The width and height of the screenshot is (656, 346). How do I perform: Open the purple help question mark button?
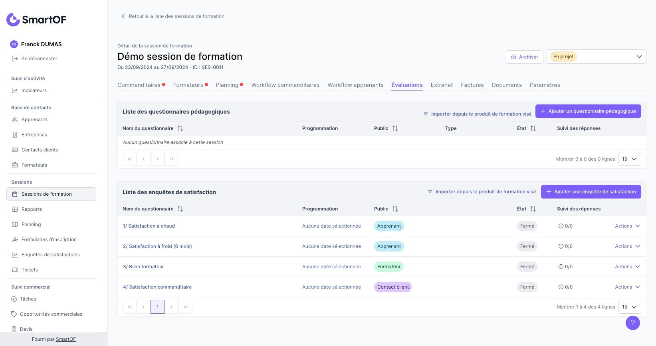(x=632, y=323)
